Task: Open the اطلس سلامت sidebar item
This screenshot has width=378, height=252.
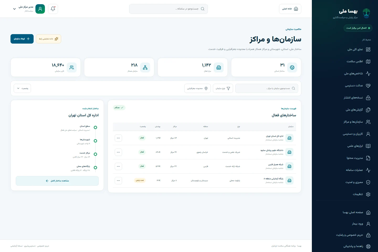Action: [345, 61]
